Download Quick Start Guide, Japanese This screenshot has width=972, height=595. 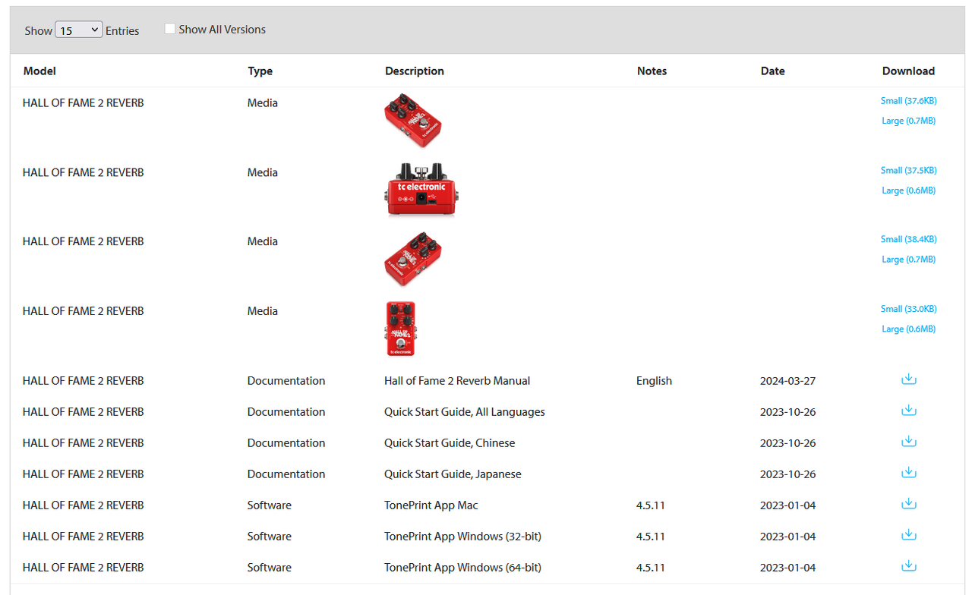click(x=908, y=473)
